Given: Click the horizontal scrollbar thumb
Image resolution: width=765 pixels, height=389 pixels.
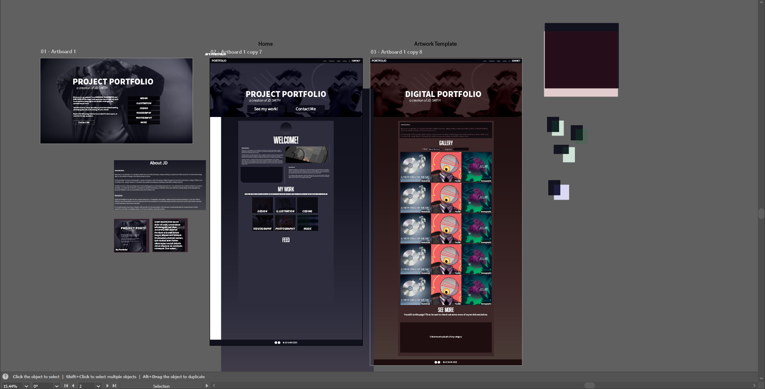Looking at the screenshot, I should pyautogui.click(x=589, y=386).
